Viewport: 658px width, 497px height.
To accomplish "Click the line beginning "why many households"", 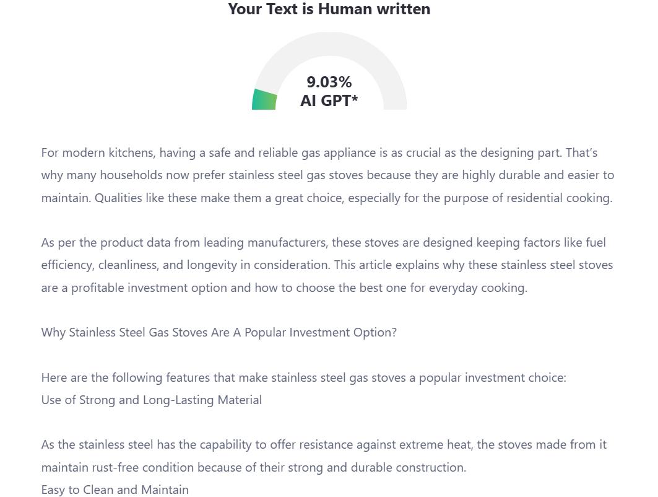I will [327, 175].
